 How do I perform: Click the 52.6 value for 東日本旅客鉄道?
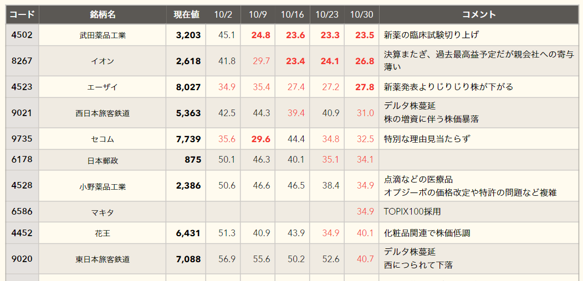(x=330, y=259)
